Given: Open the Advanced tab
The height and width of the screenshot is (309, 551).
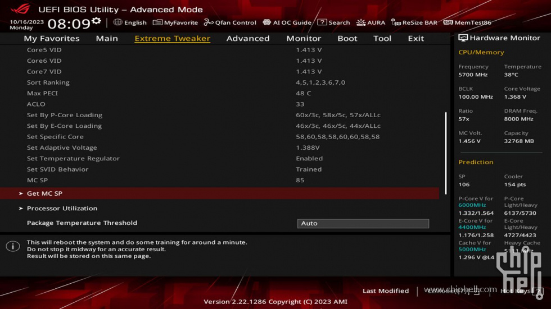Looking at the screenshot, I should (x=248, y=38).
